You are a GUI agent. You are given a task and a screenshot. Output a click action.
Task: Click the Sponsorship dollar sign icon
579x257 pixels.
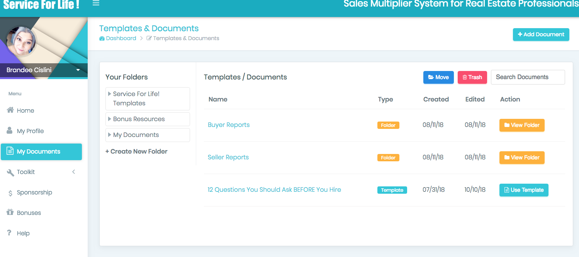pos(10,193)
